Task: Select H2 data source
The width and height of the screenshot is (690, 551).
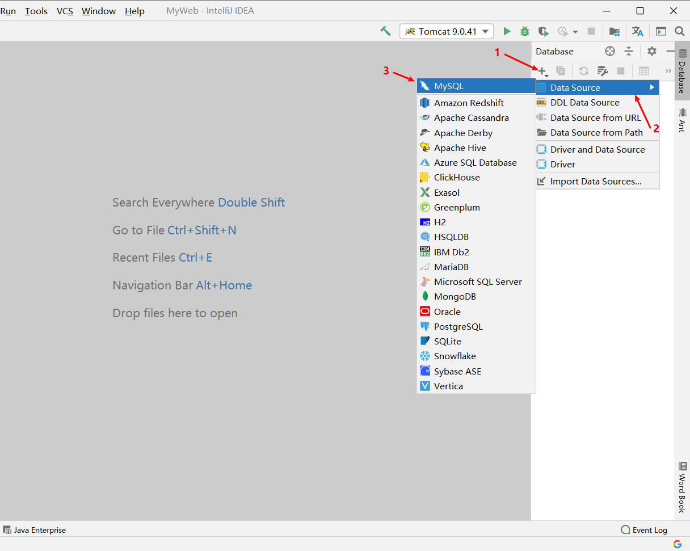Action: [476, 222]
